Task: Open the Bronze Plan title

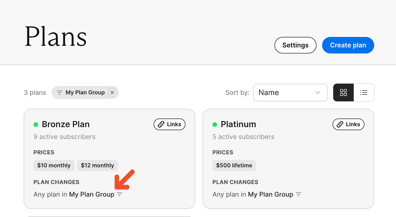Action: click(x=66, y=124)
